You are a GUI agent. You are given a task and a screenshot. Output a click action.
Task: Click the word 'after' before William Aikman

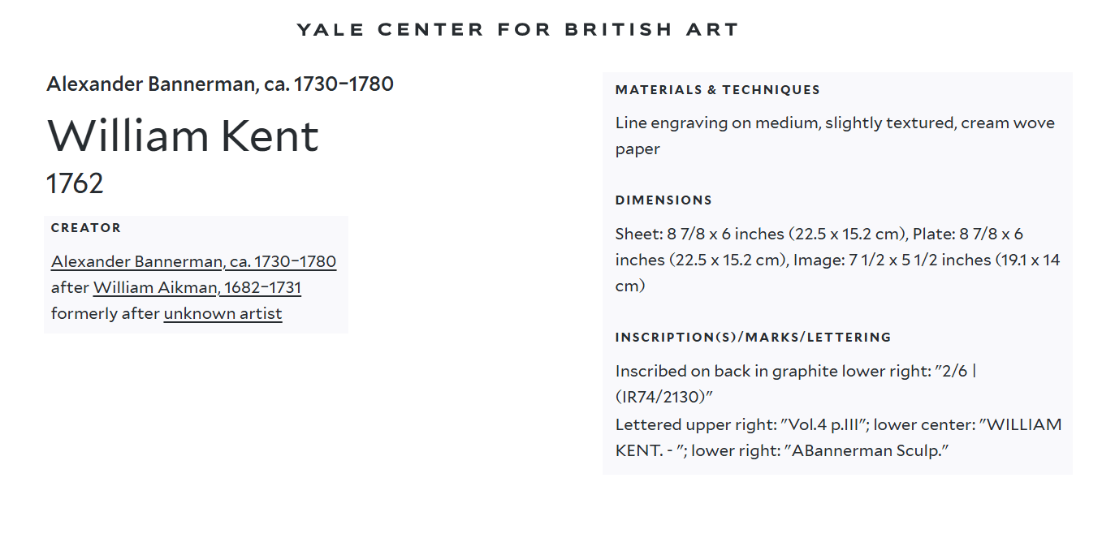click(x=70, y=287)
